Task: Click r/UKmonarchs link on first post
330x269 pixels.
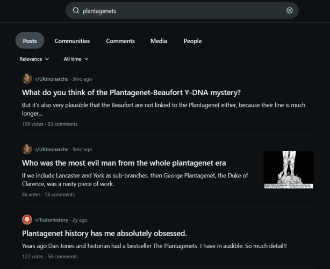Action: click(52, 79)
